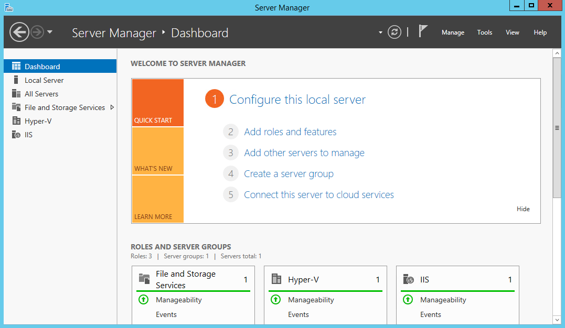Click the Local Server sidebar icon
This screenshot has width=565, height=328.
click(x=16, y=80)
